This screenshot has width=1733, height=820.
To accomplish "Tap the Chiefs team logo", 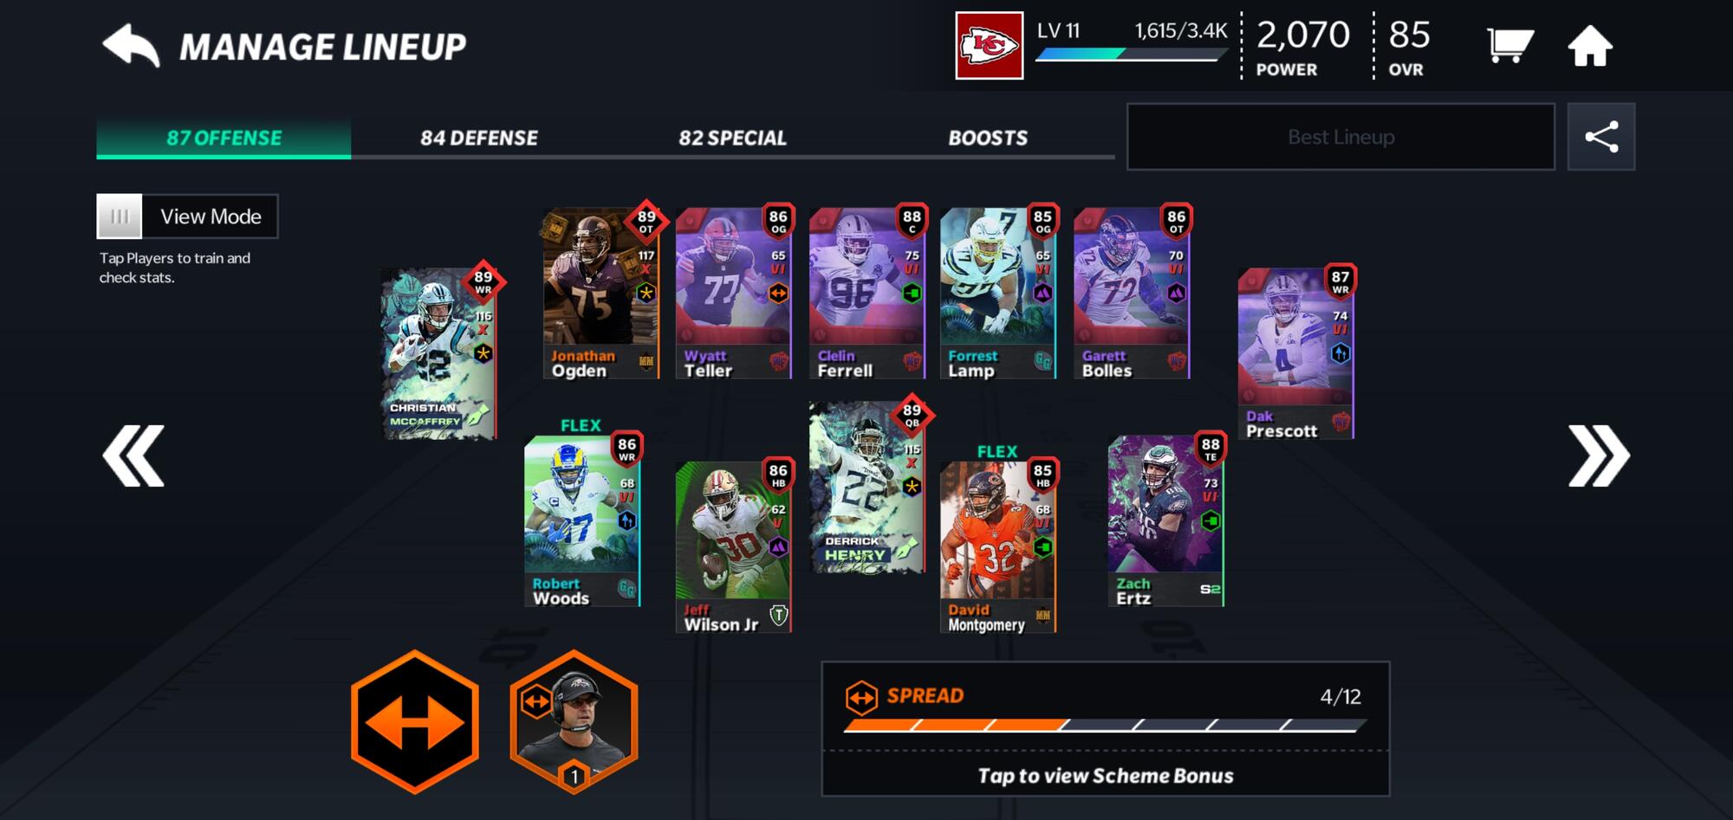I will [990, 46].
